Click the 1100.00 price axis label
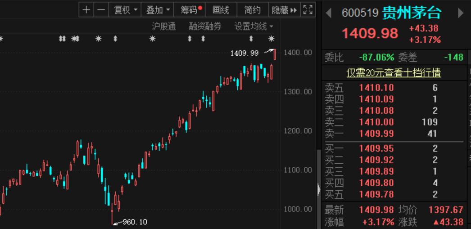 pos(298,170)
